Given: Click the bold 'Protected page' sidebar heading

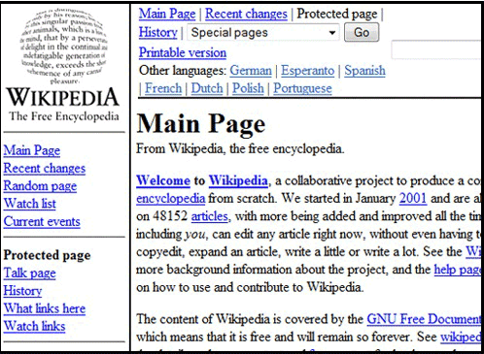Looking at the screenshot, I should [x=47, y=255].
